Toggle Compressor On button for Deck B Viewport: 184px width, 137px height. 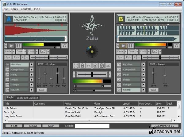119,70
